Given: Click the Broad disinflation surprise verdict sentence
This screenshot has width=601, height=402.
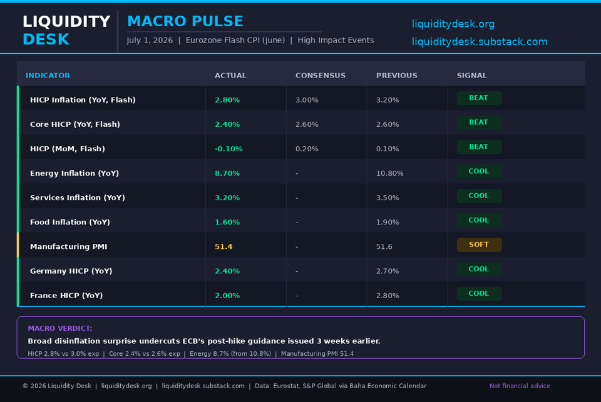Looking at the screenshot, I should (x=204, y=341).
